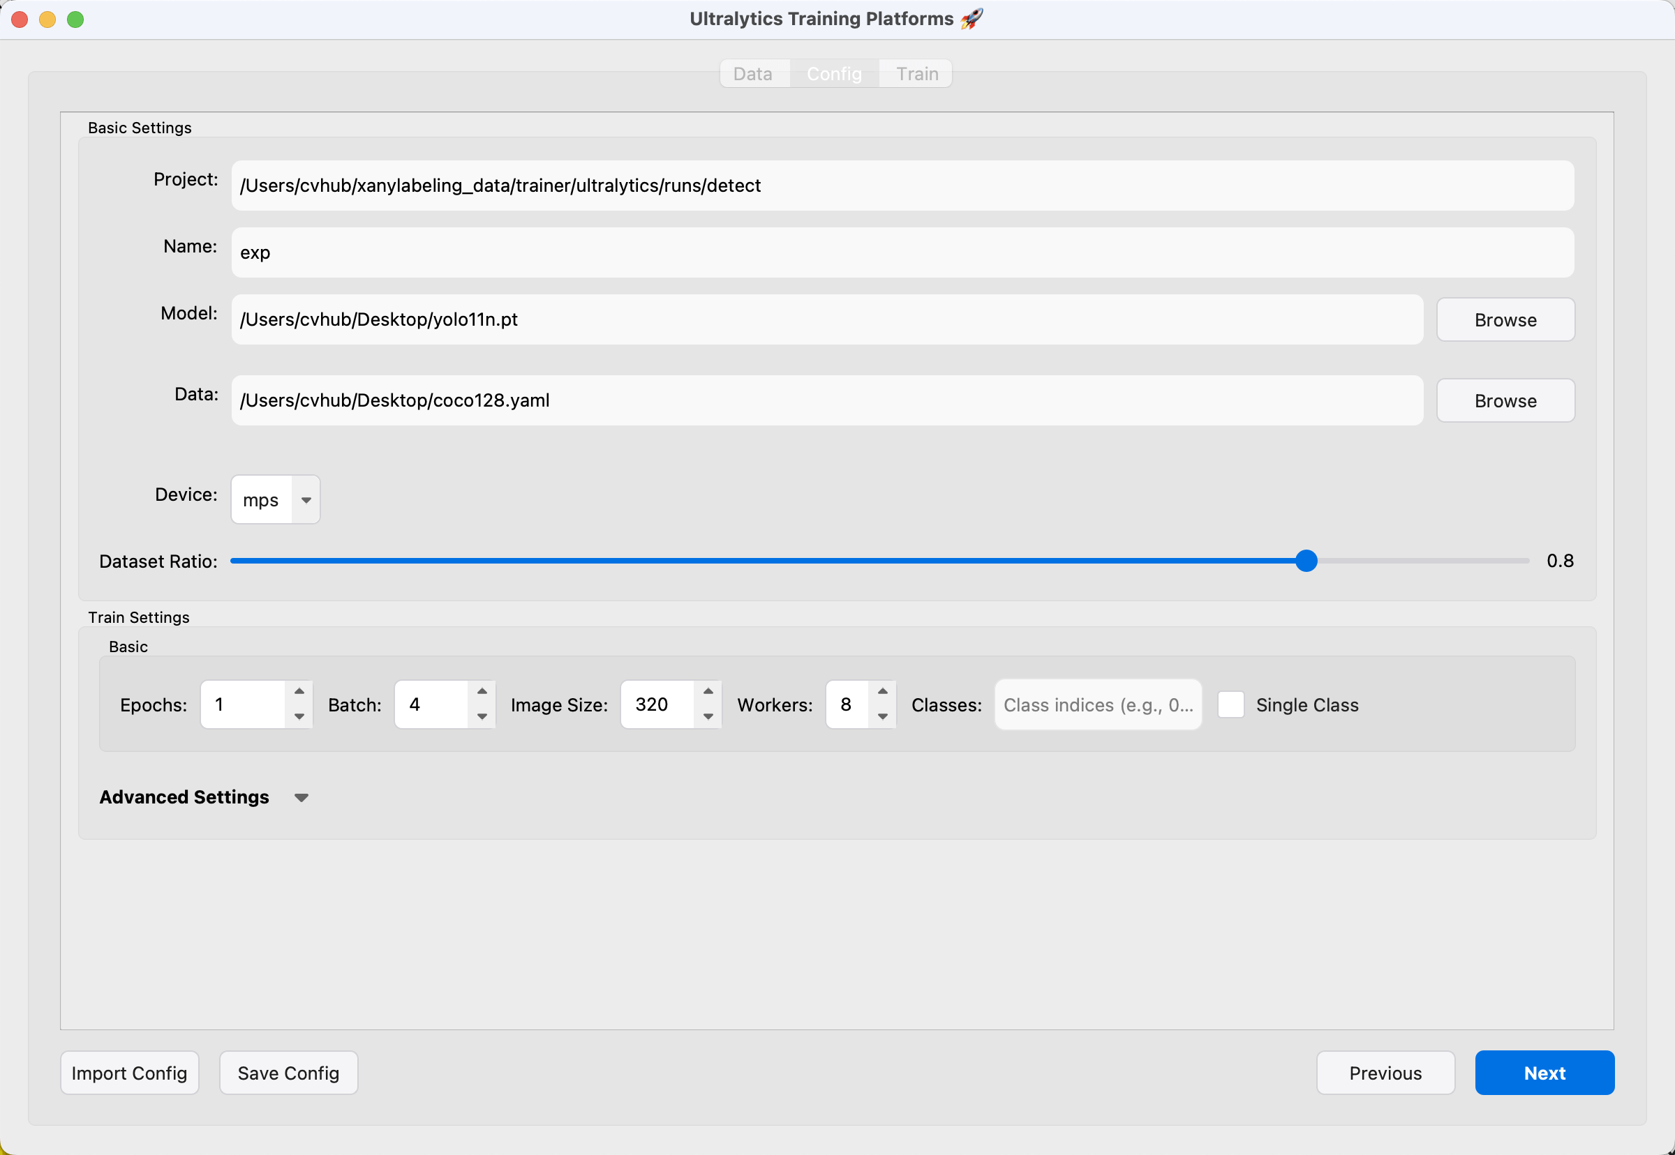
Task: Click the Save Config button
Action: [x=289, y=1073]
